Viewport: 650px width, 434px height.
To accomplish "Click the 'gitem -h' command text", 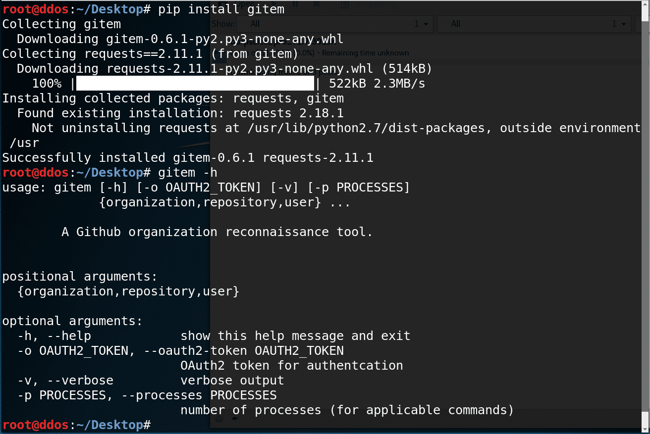I will pyautogui.click(x=188, y=173).
